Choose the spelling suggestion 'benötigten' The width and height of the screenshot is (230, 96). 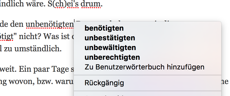(104, 28)
